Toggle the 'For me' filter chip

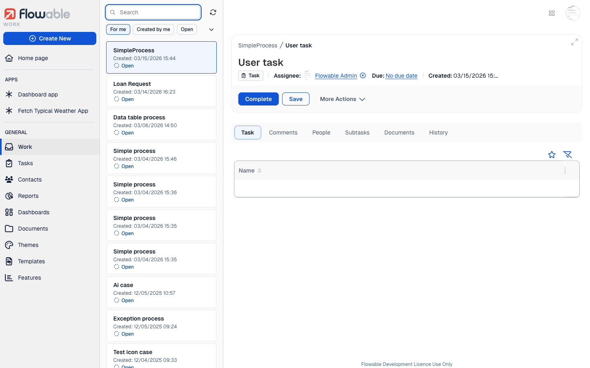pyautogui.click(x=118, y=29)
